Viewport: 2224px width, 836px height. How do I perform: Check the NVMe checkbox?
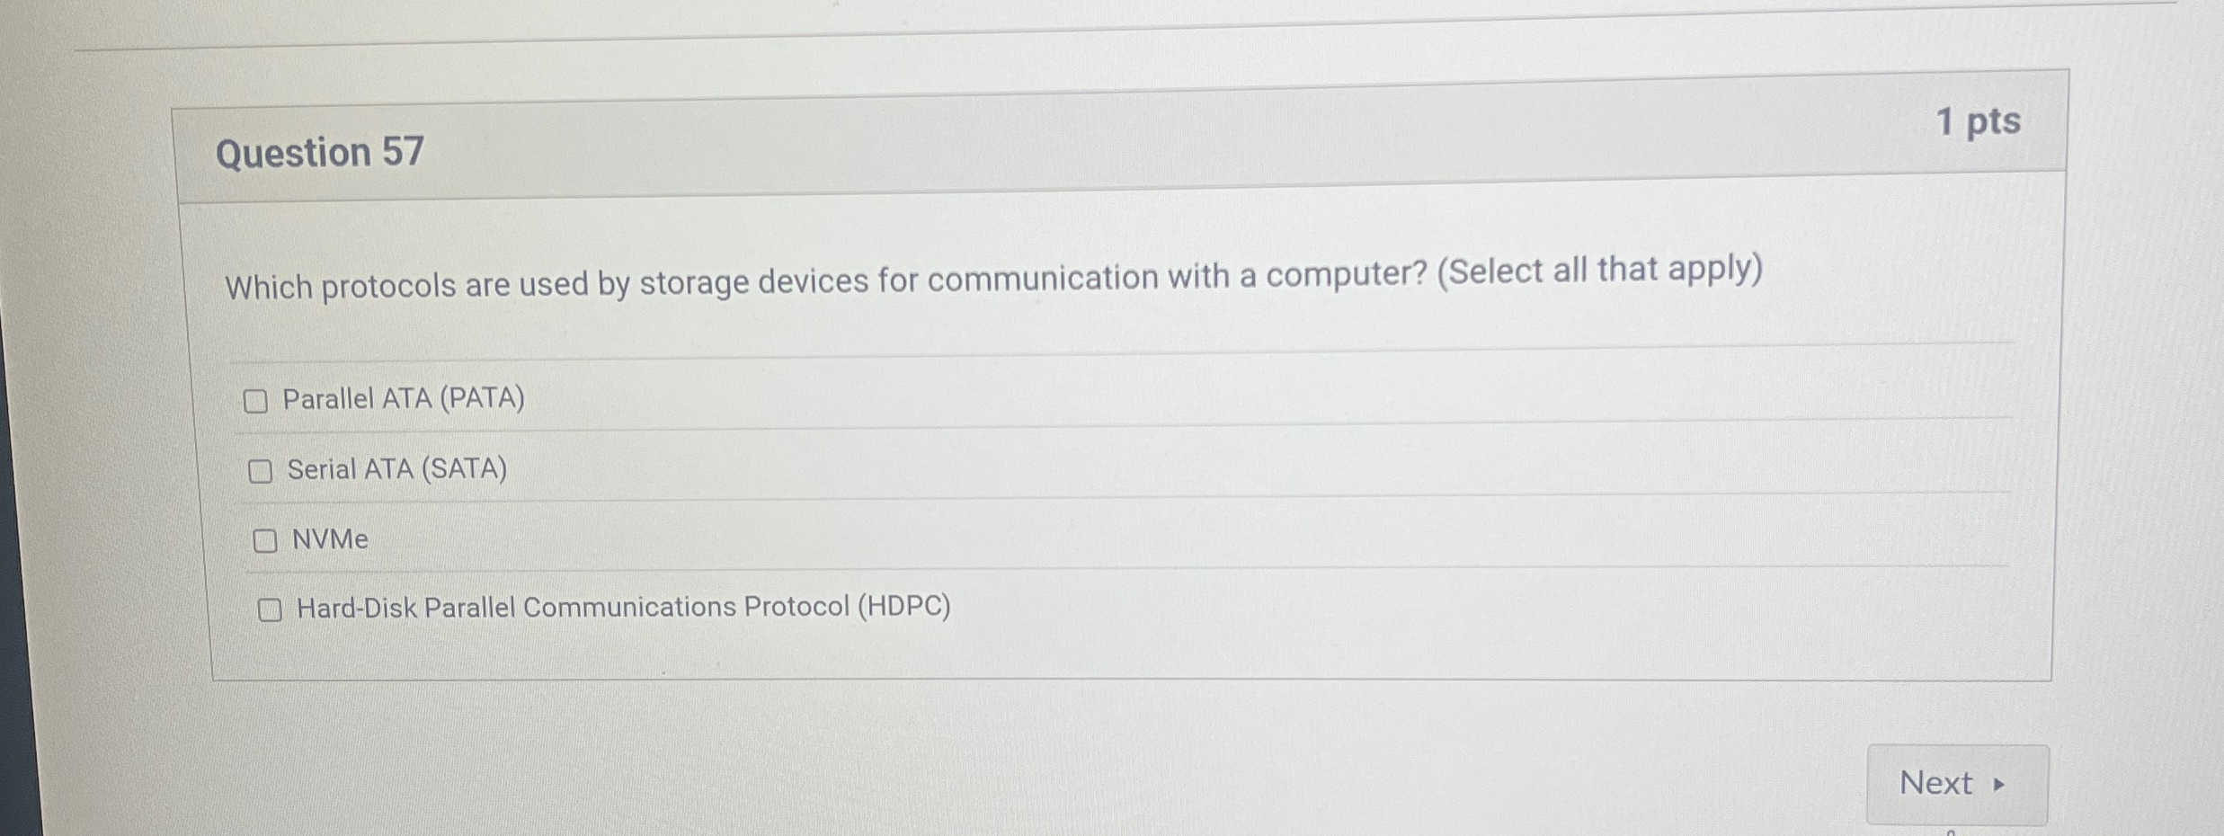pyautogui.click(x=266, y=538)
